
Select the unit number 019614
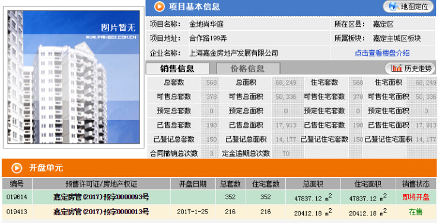[17, 197]
